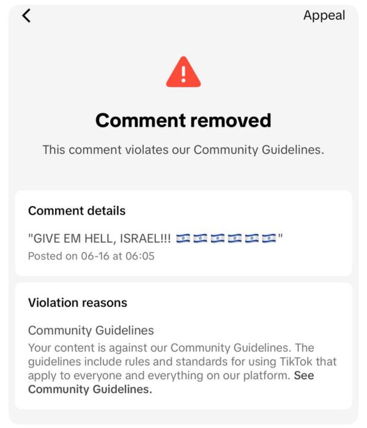Tap the Comment details card title

point(76,211)
